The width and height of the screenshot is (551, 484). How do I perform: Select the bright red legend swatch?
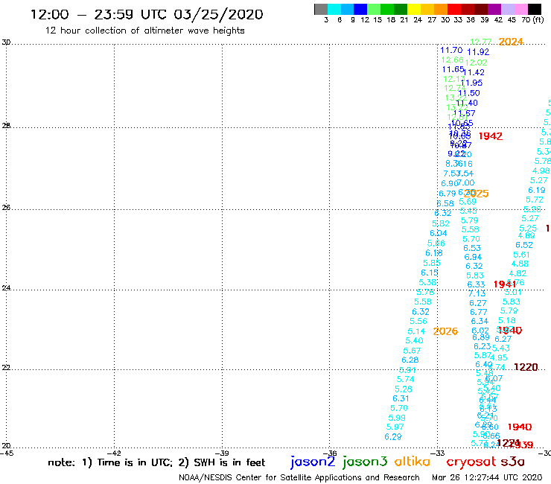[454, 9]
